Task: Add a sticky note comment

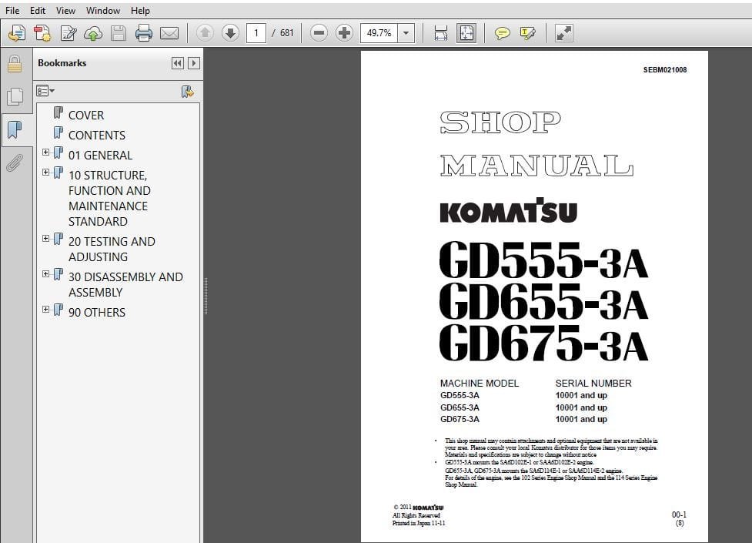Action: [502, 33]
